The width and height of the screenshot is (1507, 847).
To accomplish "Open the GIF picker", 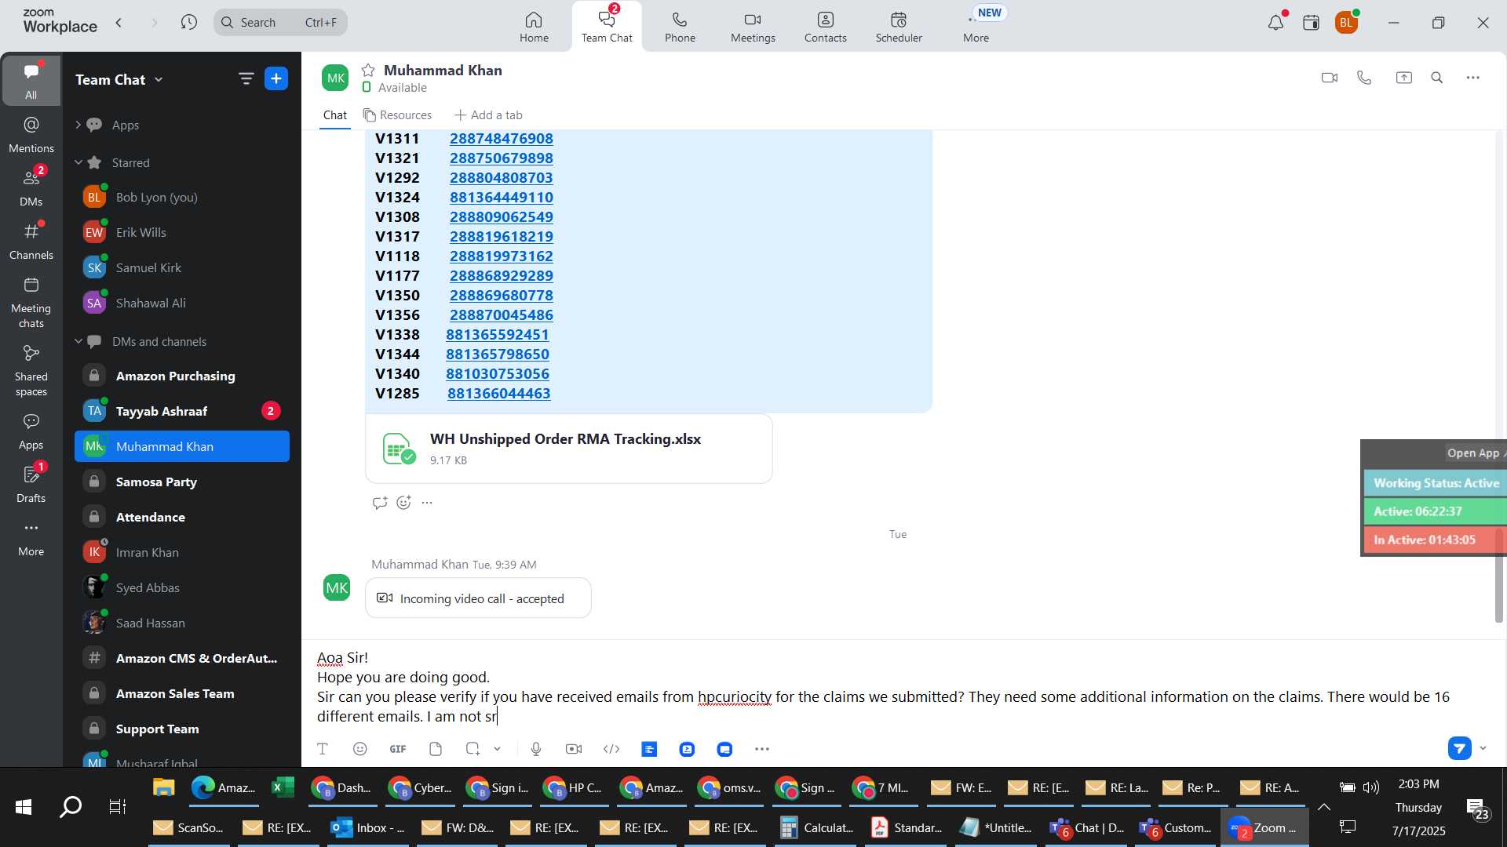I will [398, 749].
